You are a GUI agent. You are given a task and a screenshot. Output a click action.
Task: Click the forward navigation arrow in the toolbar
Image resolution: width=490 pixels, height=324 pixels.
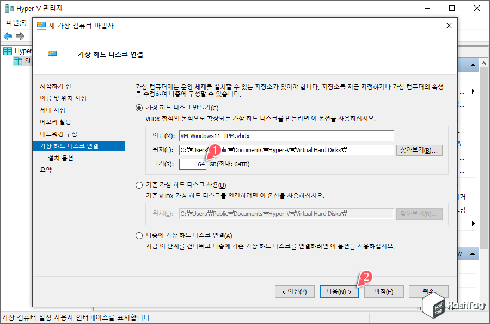point(19,36)
